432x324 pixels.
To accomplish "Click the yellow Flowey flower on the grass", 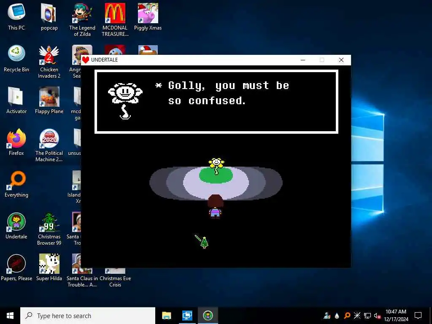I will (216, 165).
